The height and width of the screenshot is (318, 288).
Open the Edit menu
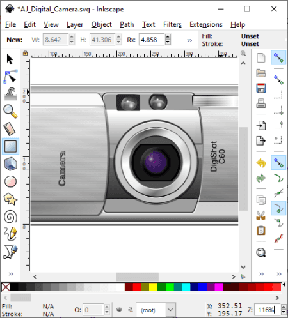pos(29,24)
